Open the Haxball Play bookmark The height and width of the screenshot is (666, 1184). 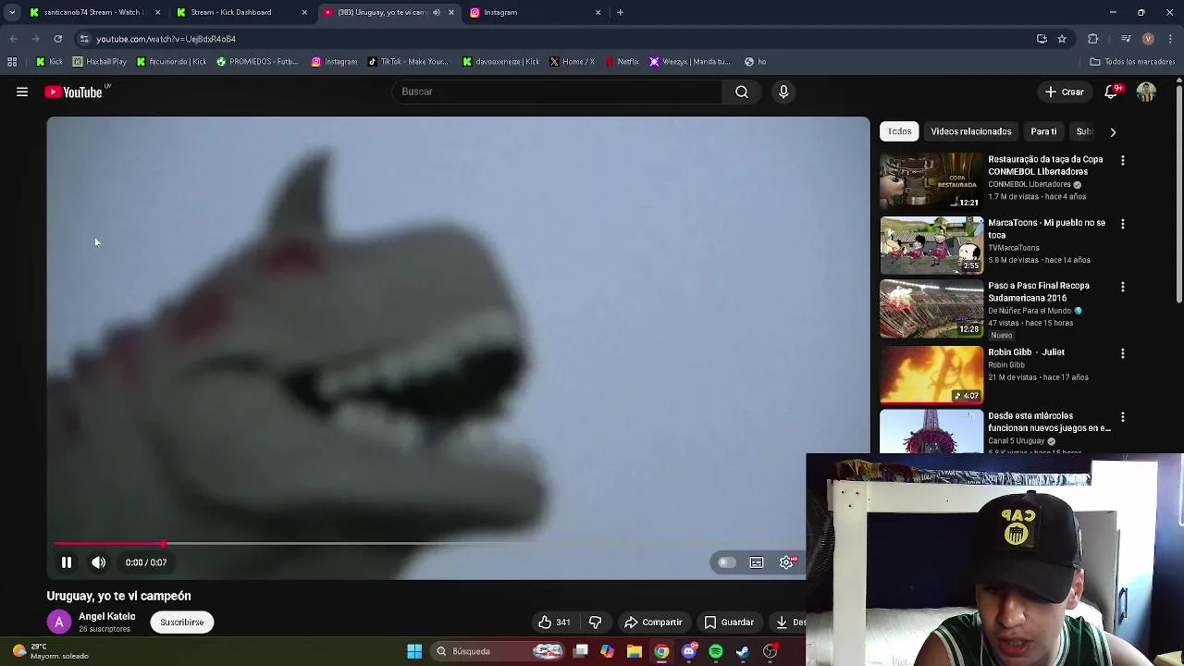tap(100, 62)
